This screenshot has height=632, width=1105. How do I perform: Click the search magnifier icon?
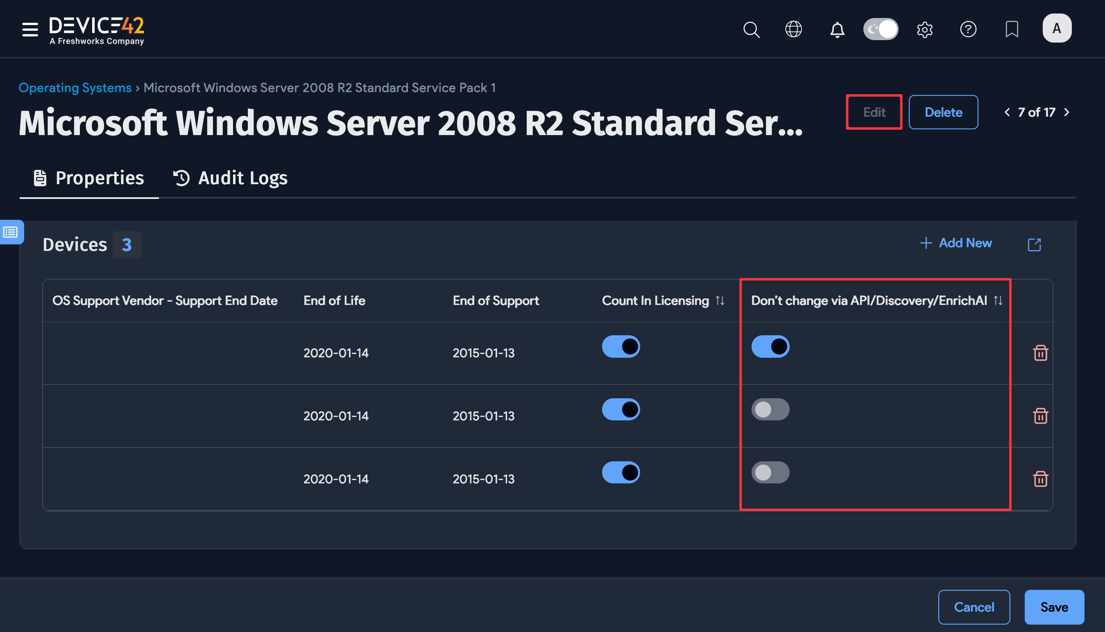[751, 29]
